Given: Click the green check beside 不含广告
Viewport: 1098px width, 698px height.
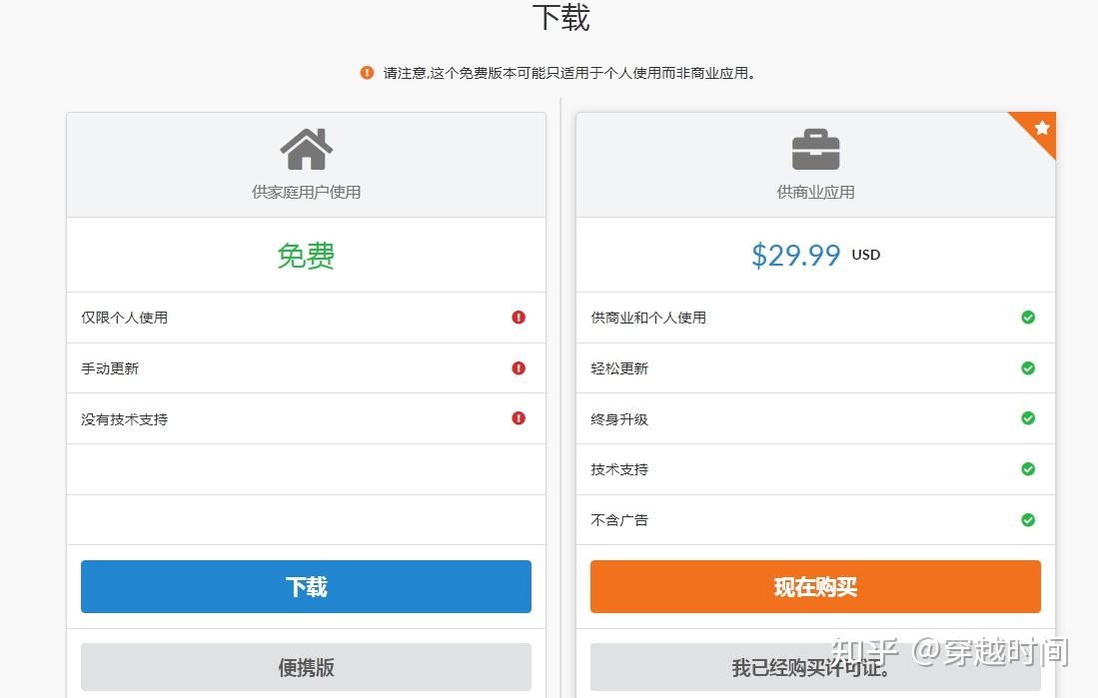Looking at the screenshot, I should (x=1028, y=520).
